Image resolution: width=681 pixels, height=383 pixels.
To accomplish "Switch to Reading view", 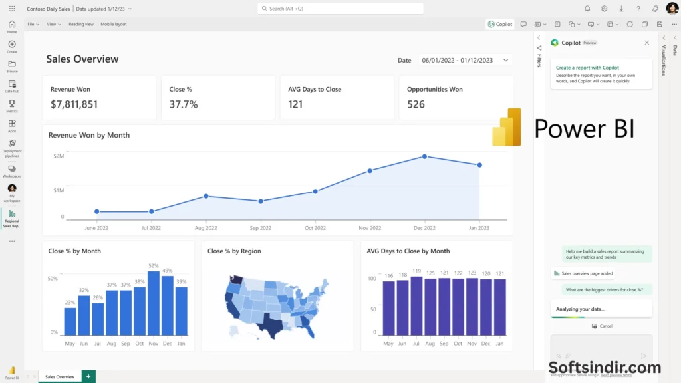I will [x=80, y=24].
